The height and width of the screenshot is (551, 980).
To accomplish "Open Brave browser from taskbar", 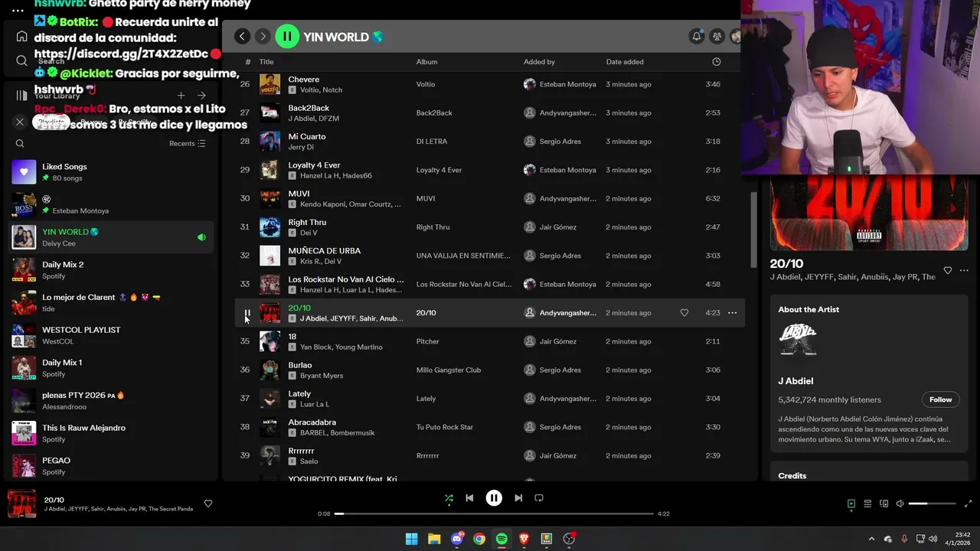I will (524, 539).
